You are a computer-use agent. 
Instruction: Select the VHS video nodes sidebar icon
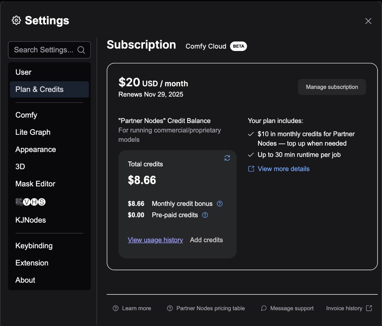coord(30,202)
